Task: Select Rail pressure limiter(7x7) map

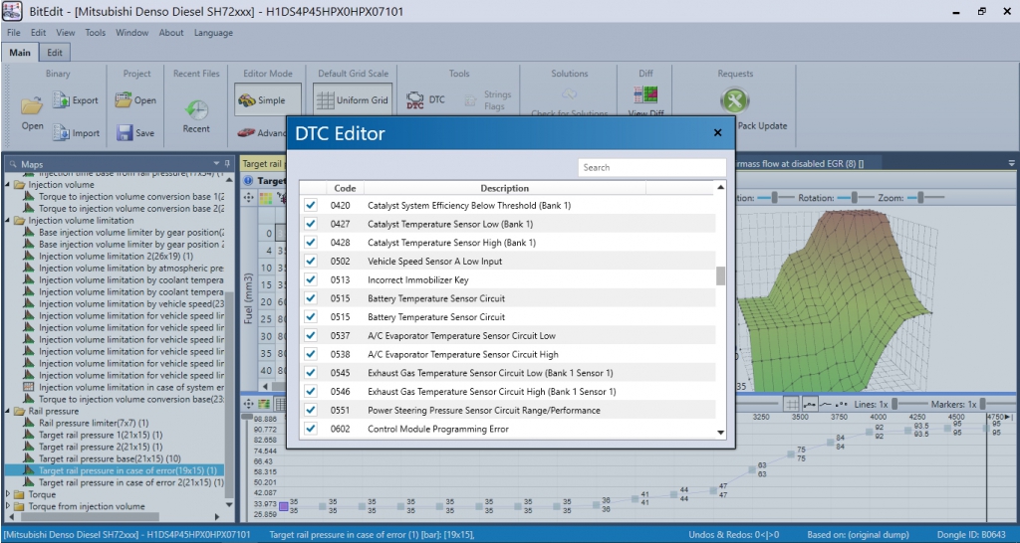Action: (x=94, y=423)
